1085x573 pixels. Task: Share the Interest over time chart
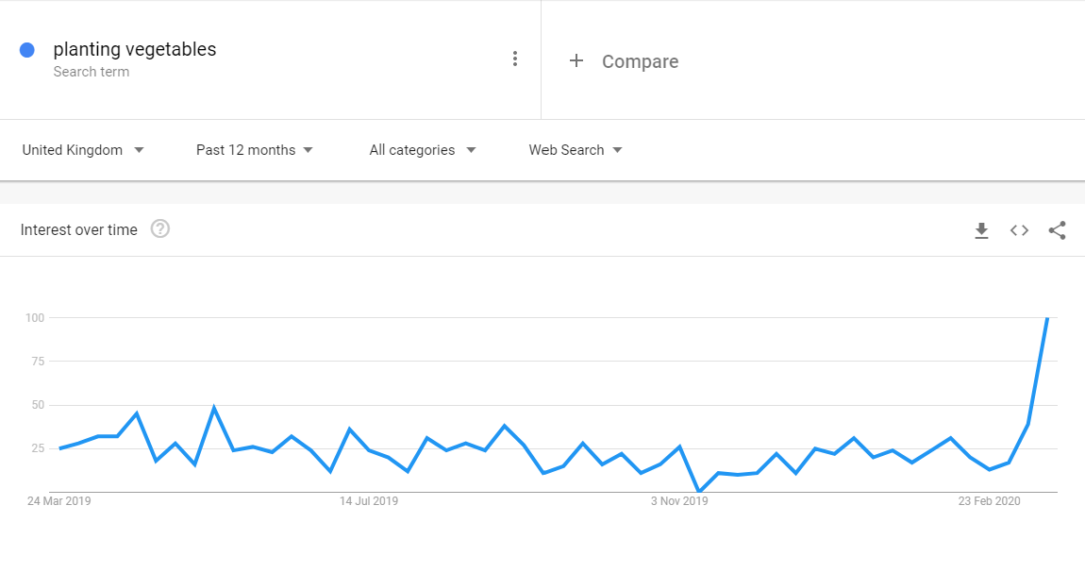tap(1057, 230)
